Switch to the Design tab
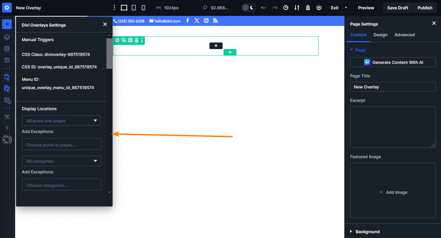The width and height of the screenshot is (441, 238). point(380,35)
